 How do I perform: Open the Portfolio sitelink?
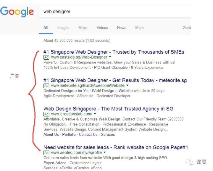click(69, 134)
